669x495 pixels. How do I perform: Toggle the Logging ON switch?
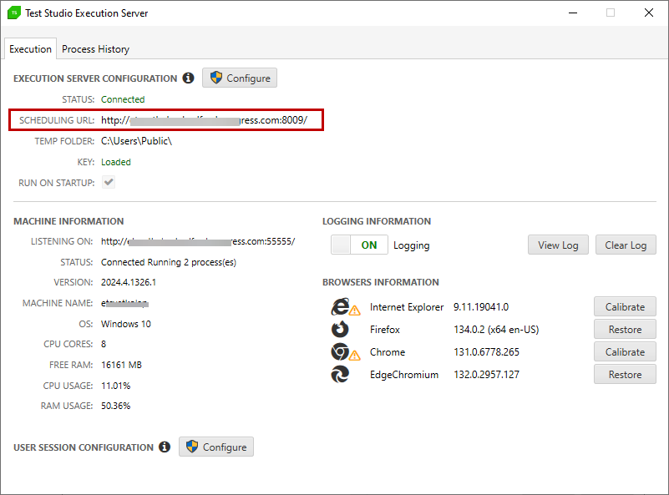coord(359,245)
